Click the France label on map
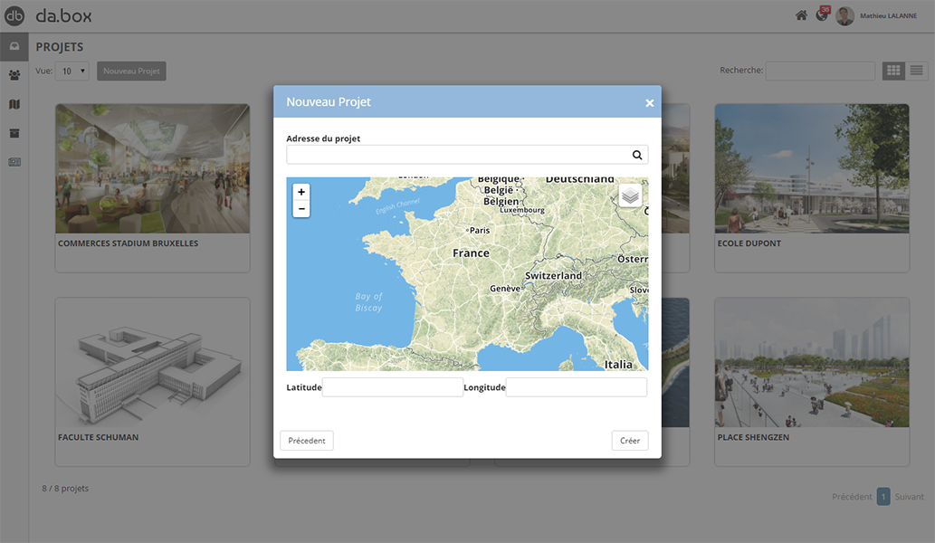Viewport: 935px width, 543px height. click(x=471, y=253)
